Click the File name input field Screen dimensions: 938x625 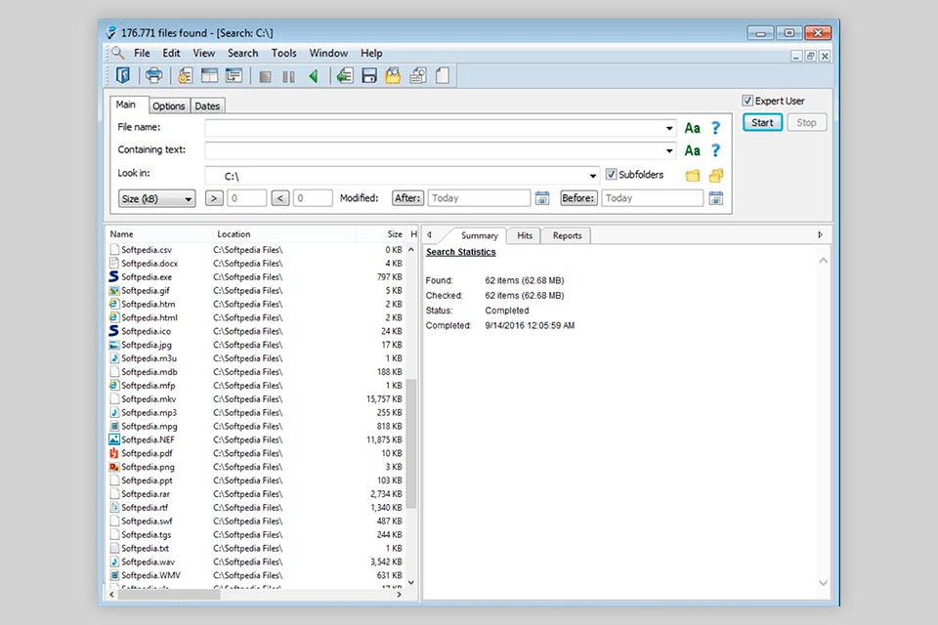[440, 128]
